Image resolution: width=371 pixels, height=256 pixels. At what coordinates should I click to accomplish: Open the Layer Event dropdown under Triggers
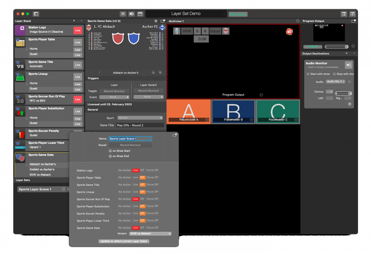[x=114, y=97]
